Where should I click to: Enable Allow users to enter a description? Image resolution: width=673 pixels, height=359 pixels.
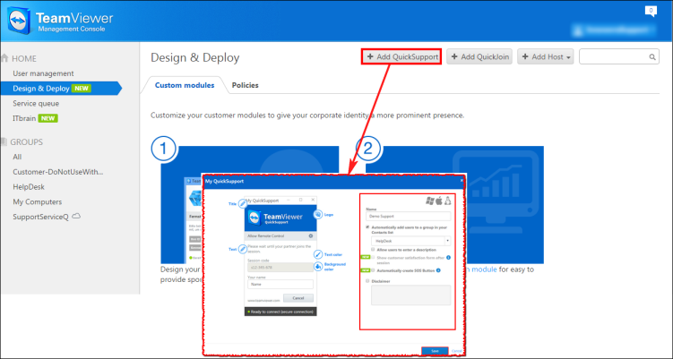(x=373, y=249)
